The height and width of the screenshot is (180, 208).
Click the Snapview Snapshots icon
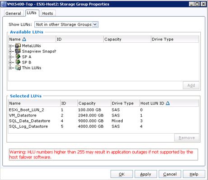click(18, 51)
